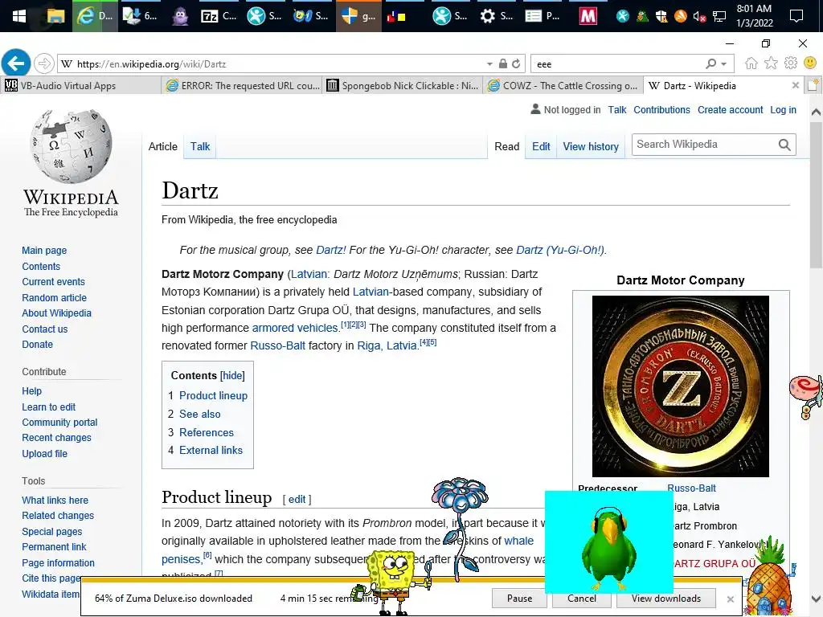The height and width of the screenshot is (617, 823).
Task: Pause the Zuma Deluxe.iso download
Action: coord(519,598)
